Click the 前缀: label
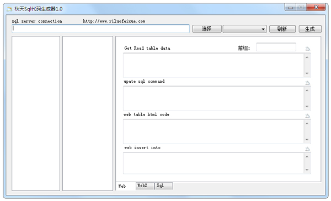 click(x=244, y=48)
